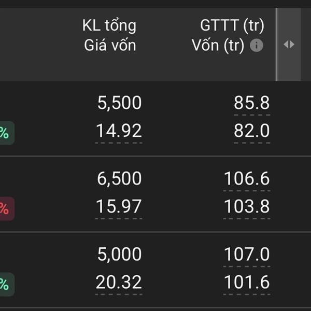The height and width of the screenshot is (311, 311).
Task: Click the green percent badge in third row
Action: [6, 284]
